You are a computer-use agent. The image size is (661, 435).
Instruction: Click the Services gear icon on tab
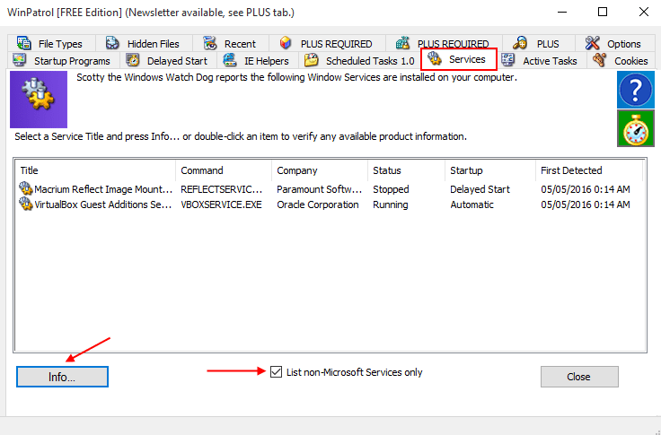(x=435, y=59)
